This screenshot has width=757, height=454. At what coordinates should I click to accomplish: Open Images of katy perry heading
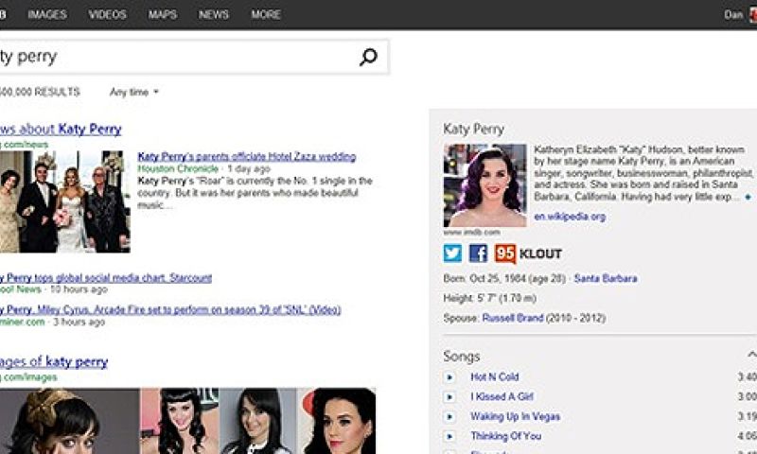point(54,361)
